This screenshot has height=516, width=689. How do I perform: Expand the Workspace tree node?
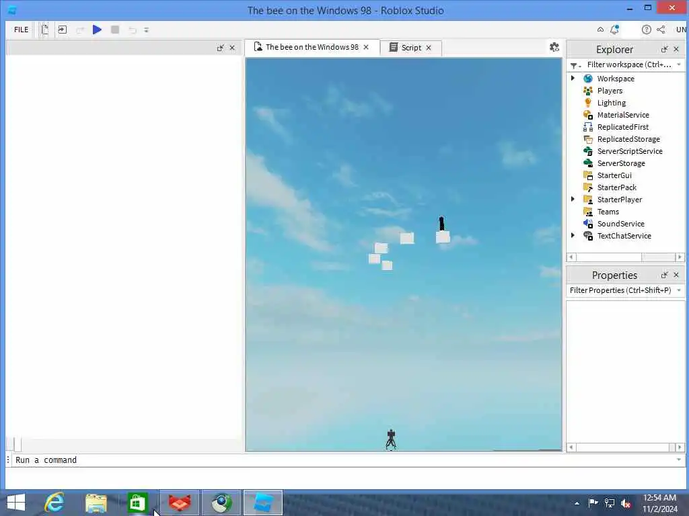(x=573, y=78)
